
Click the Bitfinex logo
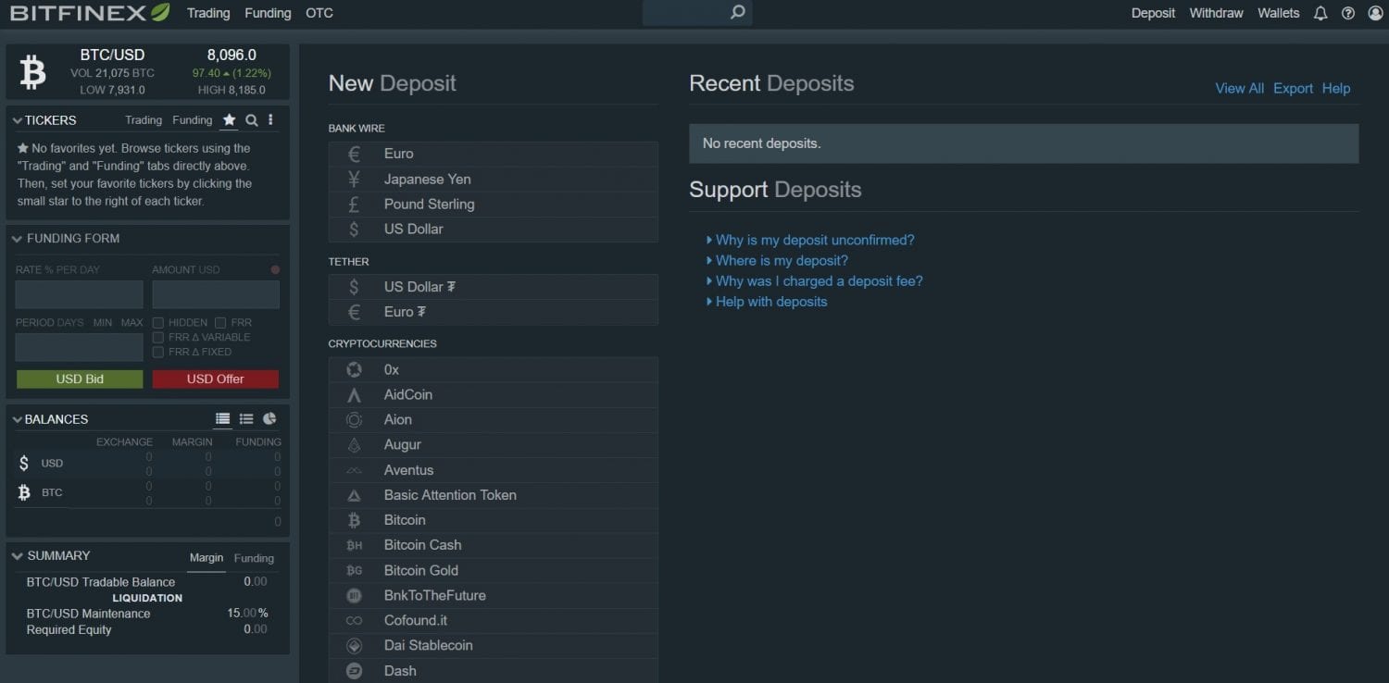[90, 13]
